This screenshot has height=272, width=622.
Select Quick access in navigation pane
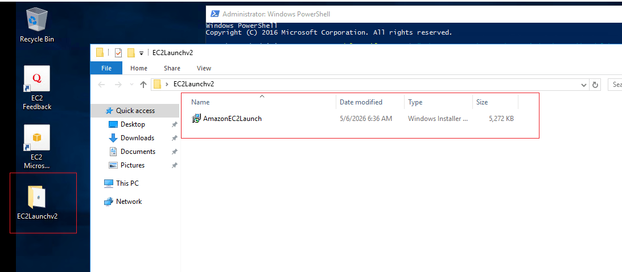(135, 111)
